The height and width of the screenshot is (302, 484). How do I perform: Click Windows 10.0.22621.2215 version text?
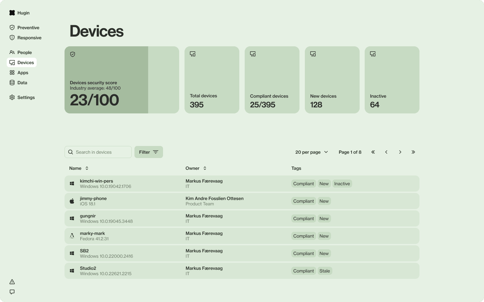click(106, 273)
